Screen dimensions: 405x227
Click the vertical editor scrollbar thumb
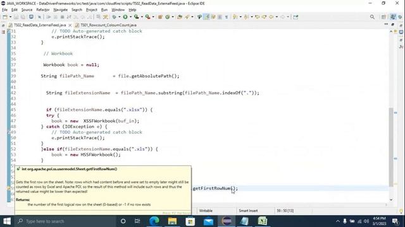pyautogui.click(x=391, y=148)
